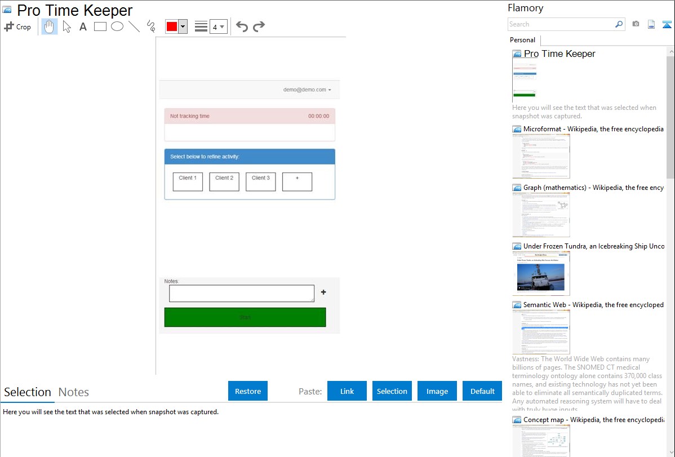The width and height of the screenshot is (675, 457).
Task: Pick the freehand scribble tool
Action: click(150, 26)
